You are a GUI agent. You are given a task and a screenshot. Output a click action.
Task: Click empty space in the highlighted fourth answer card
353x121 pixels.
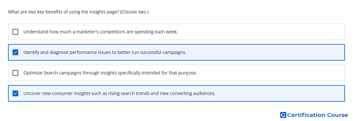279,93
